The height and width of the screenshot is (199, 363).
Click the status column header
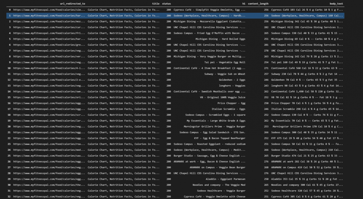tap(166, 4)
